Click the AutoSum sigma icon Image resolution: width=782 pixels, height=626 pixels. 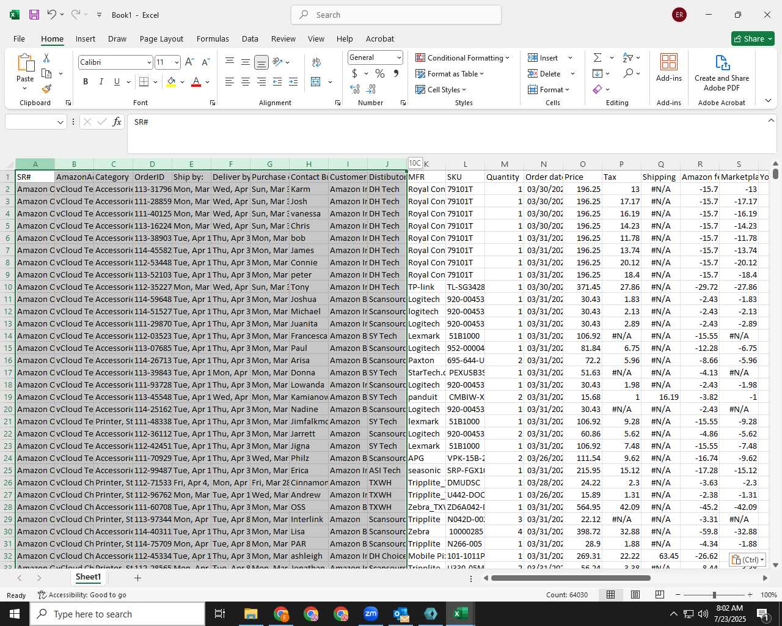597,57
